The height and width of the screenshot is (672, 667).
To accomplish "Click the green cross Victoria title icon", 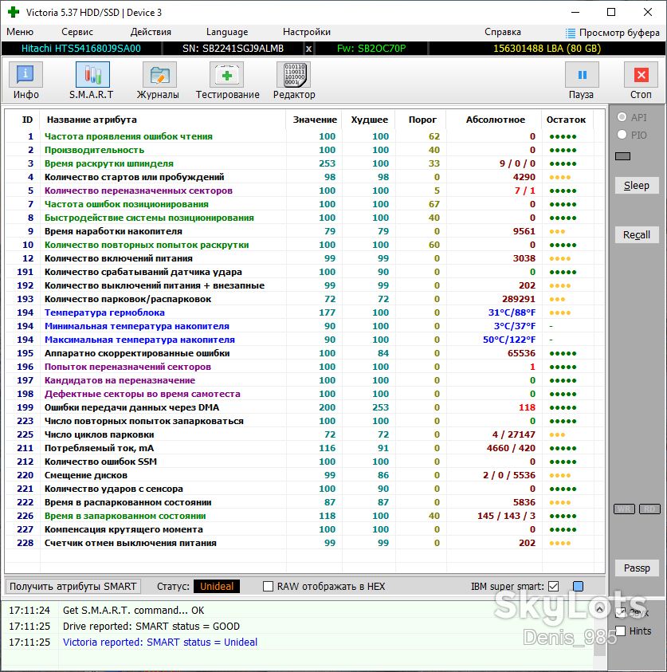I will [14, 12].
